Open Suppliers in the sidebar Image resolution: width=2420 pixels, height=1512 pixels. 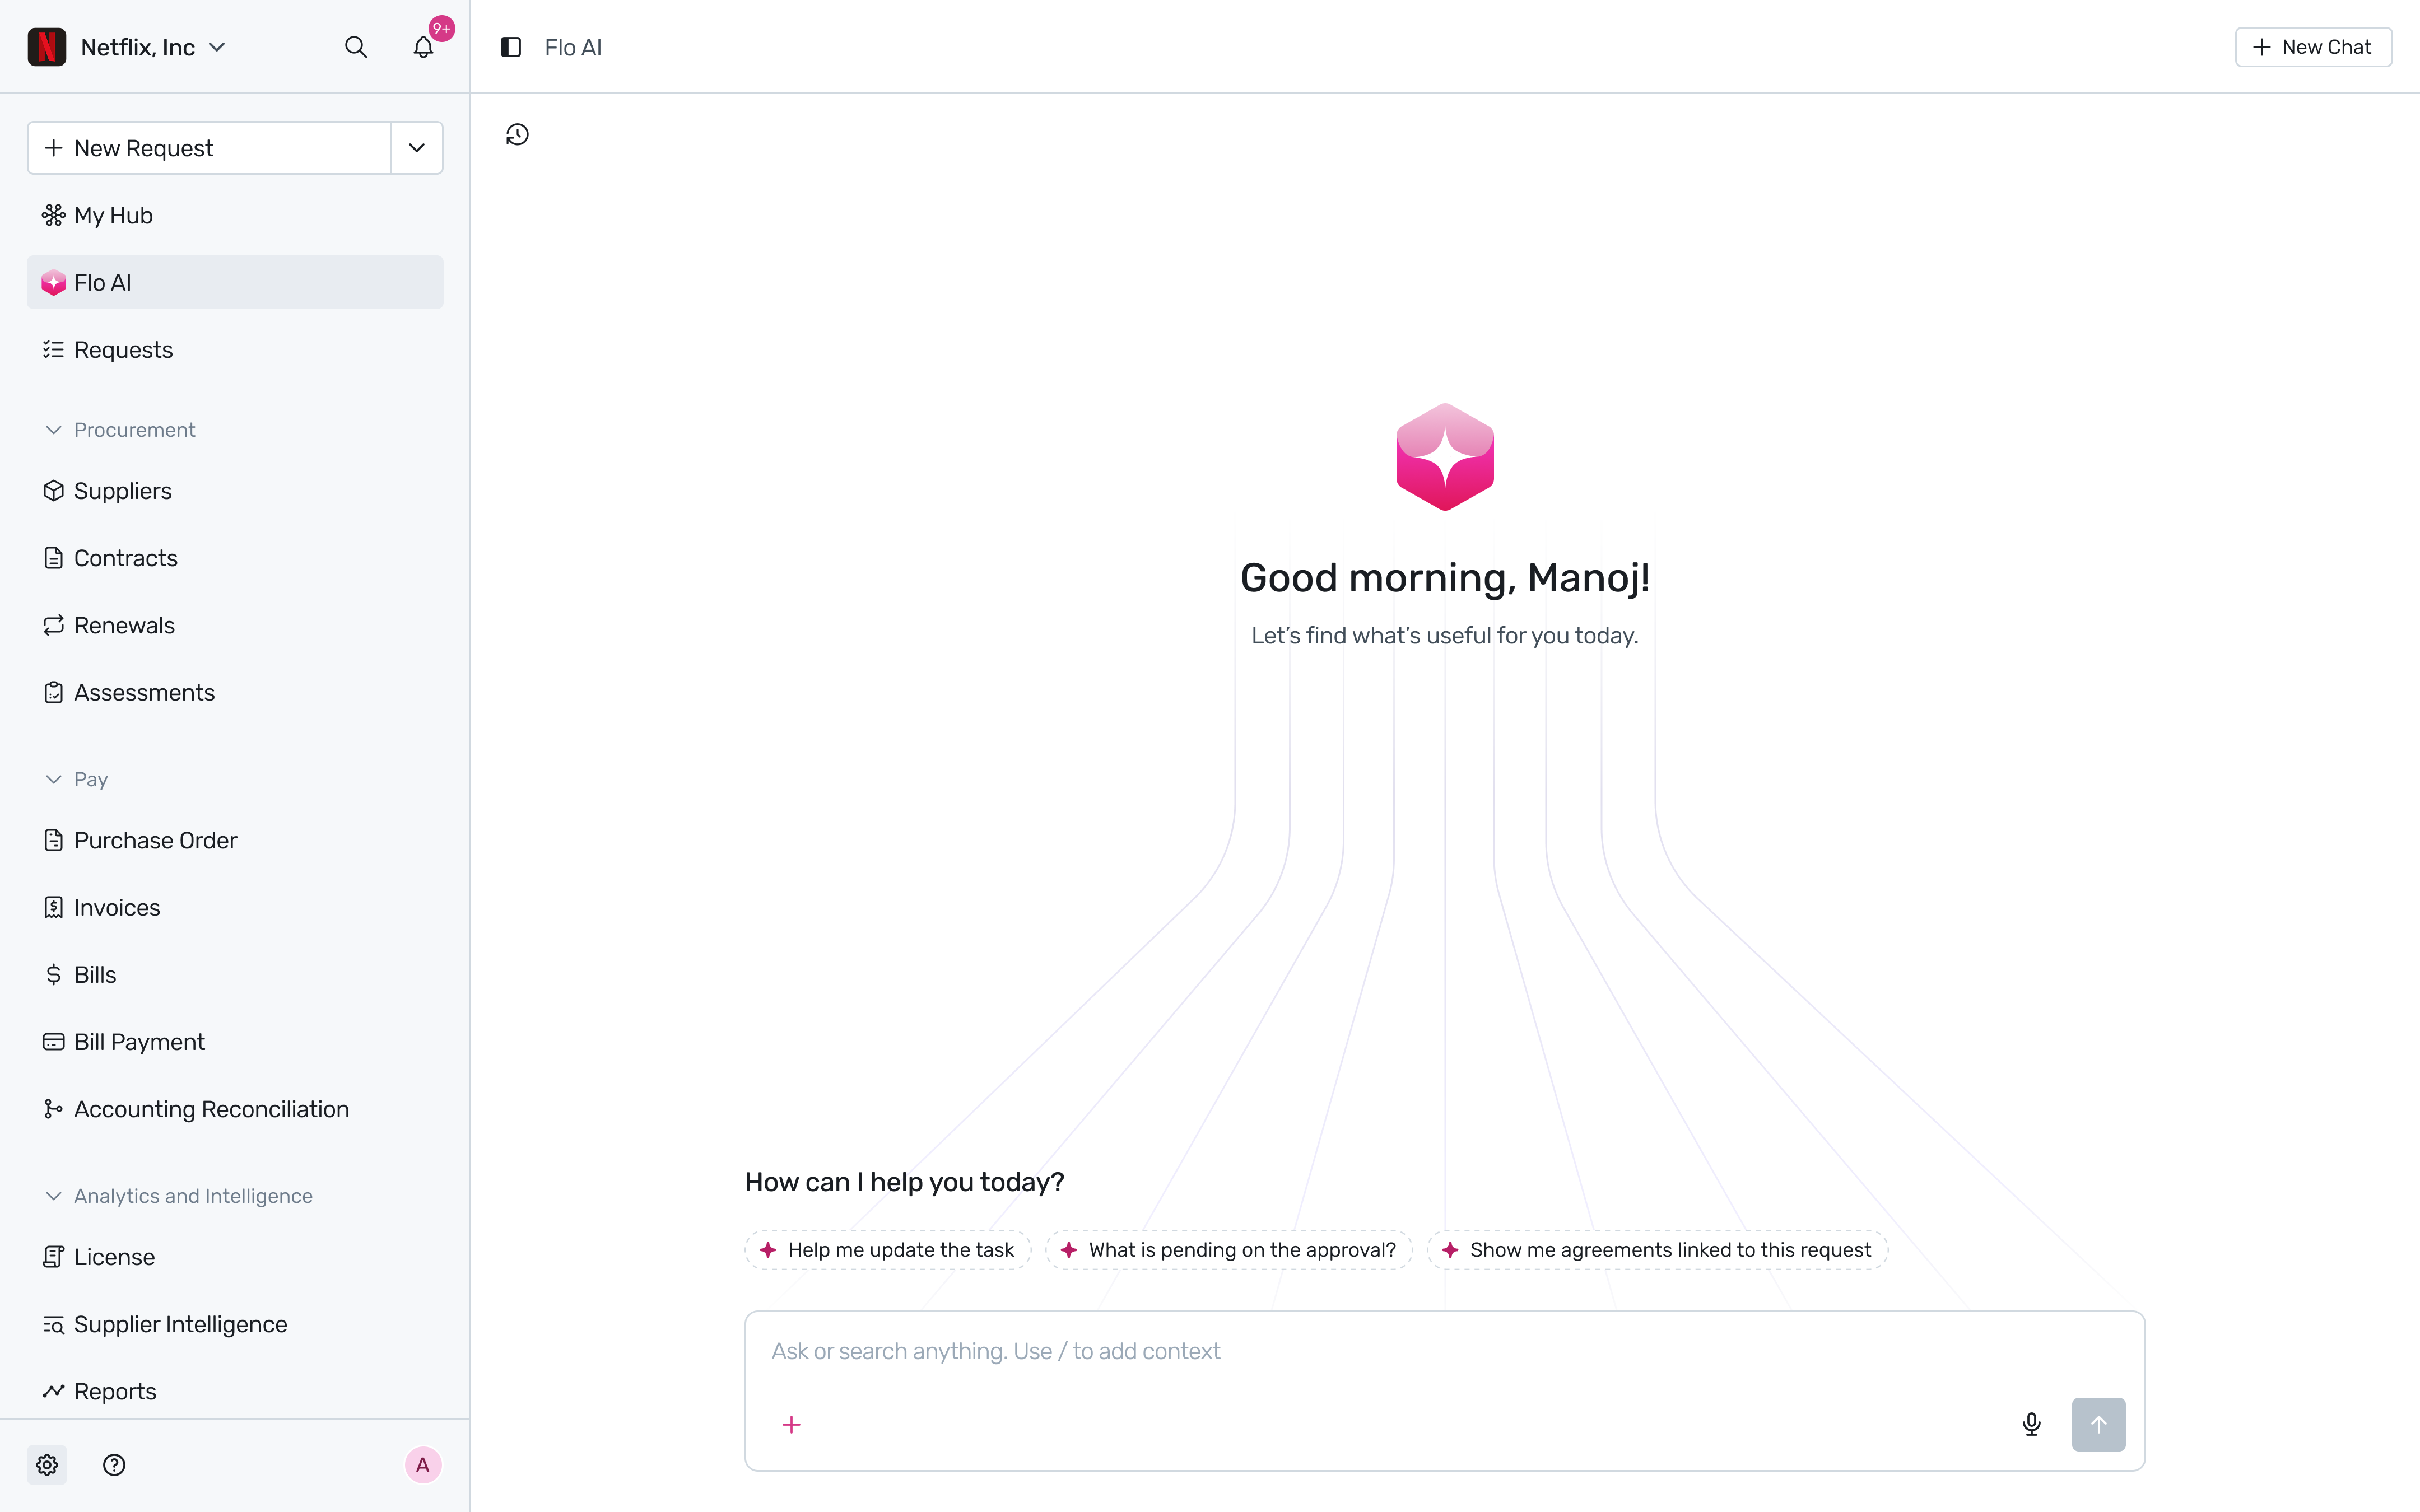[x=235, y=491]
